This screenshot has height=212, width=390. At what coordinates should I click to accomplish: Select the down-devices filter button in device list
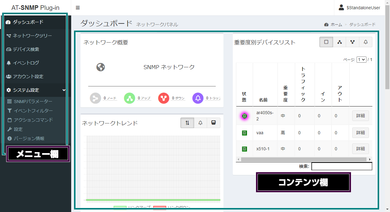353,42
